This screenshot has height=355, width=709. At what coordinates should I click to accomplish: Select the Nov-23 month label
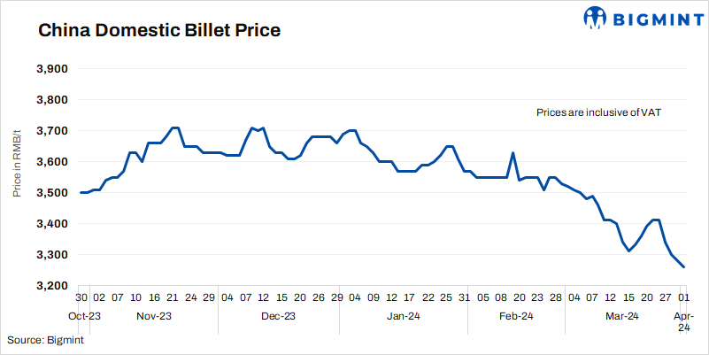155,316
